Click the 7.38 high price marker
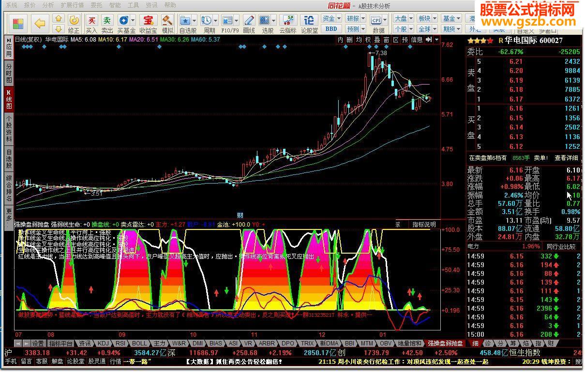 click(381, 53)
